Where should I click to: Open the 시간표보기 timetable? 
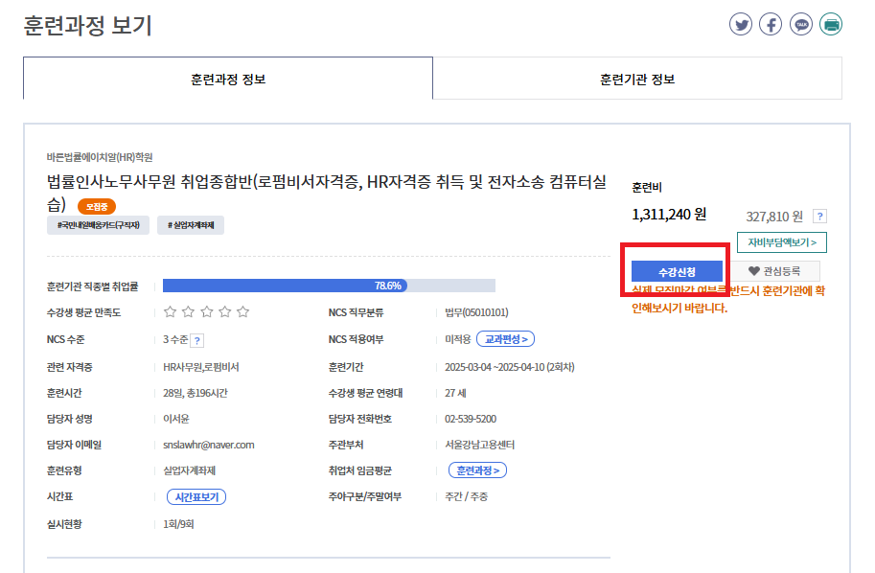pyautogui.click(x=196, y=497)
